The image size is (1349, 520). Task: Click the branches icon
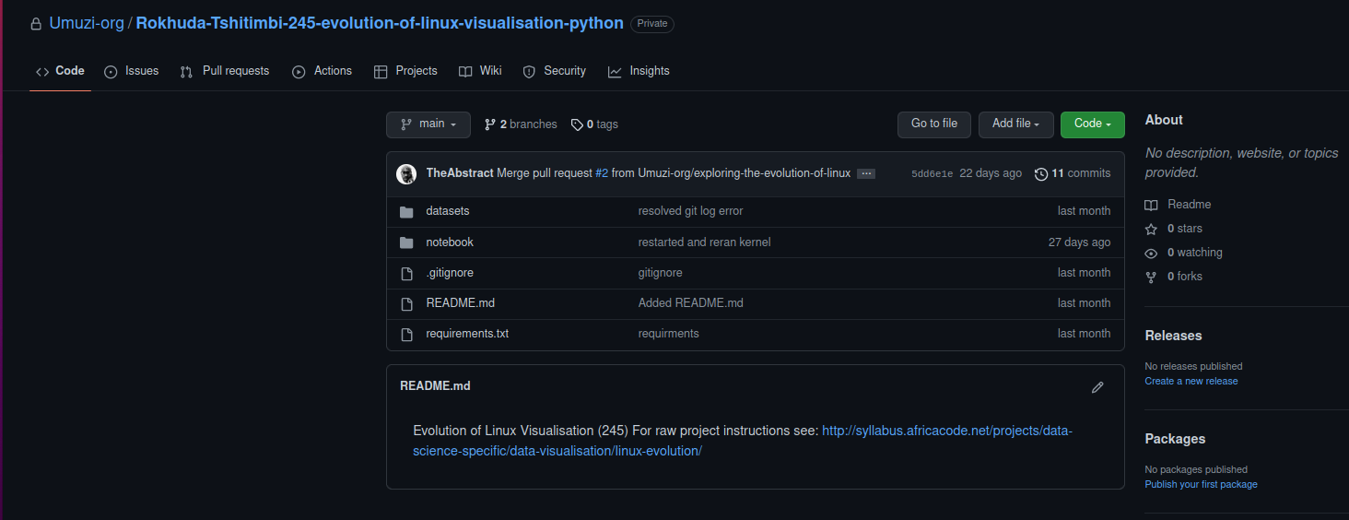[x=490, y=124]
